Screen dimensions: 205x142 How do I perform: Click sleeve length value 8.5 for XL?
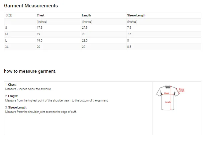coord(129,47)
